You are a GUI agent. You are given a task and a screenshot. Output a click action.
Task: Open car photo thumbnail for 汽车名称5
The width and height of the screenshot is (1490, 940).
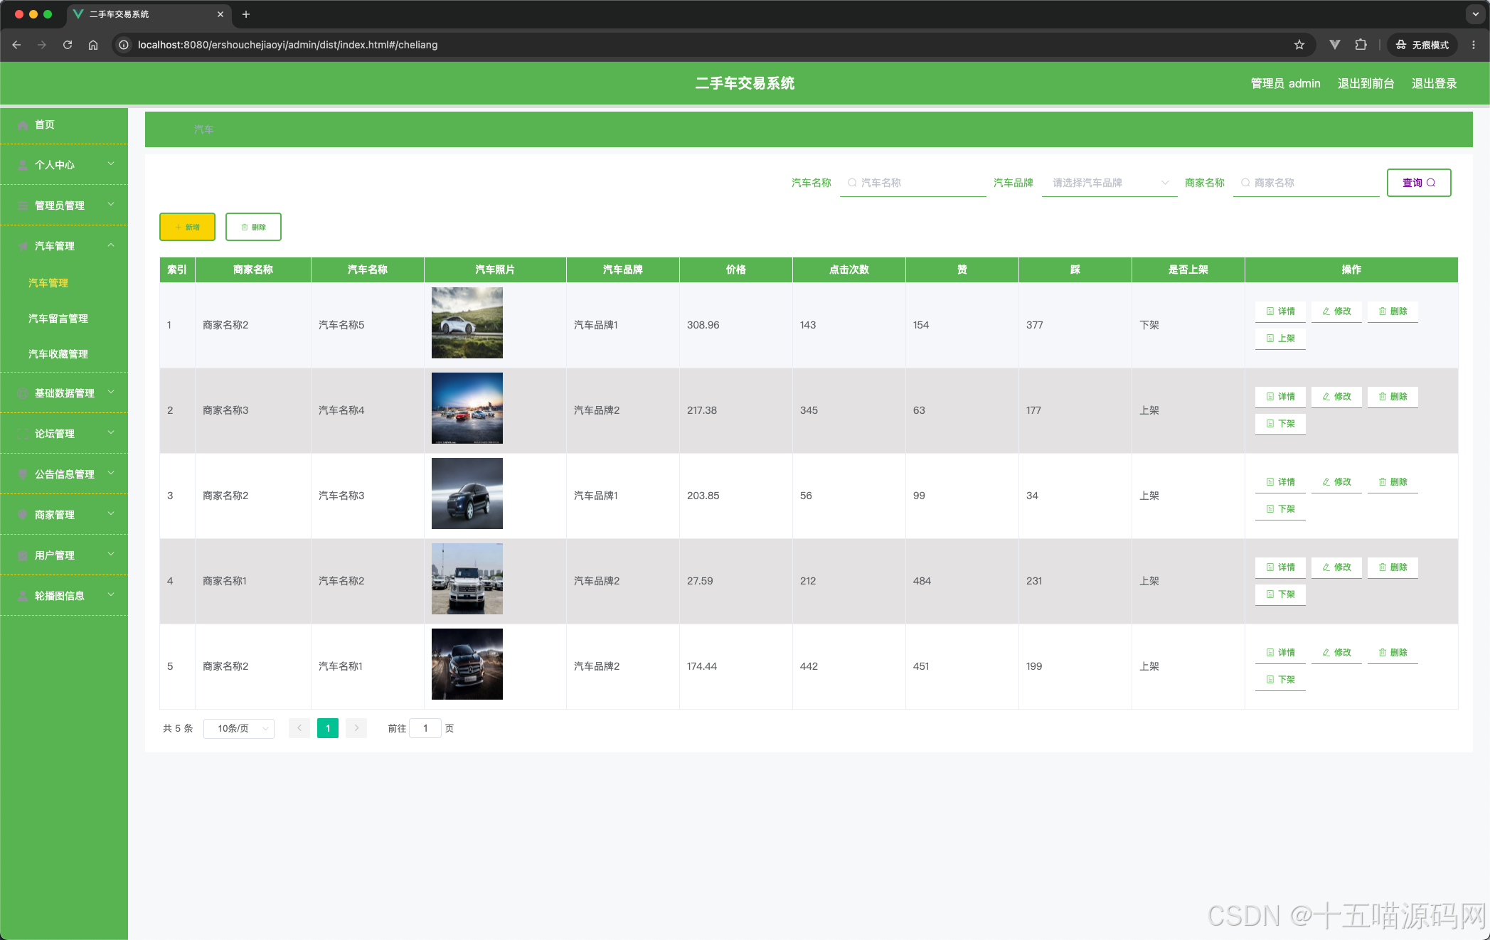pos(467,323)
